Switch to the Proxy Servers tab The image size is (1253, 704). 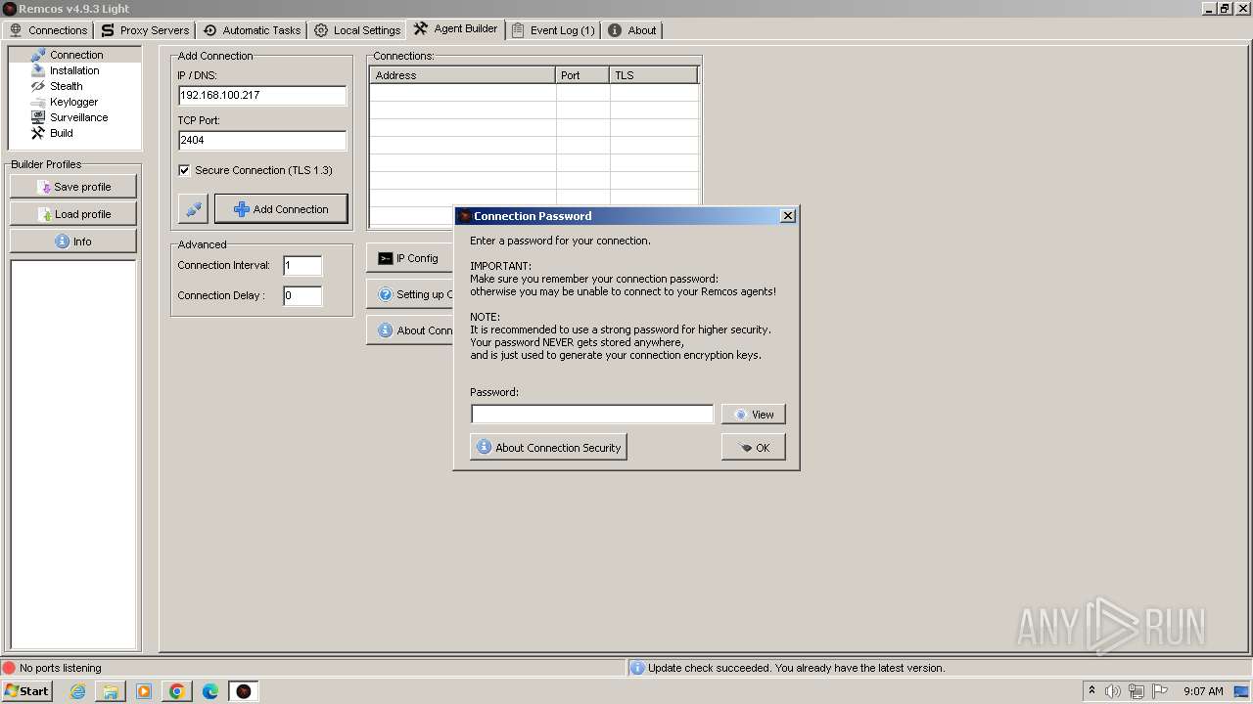coord(145,30)
